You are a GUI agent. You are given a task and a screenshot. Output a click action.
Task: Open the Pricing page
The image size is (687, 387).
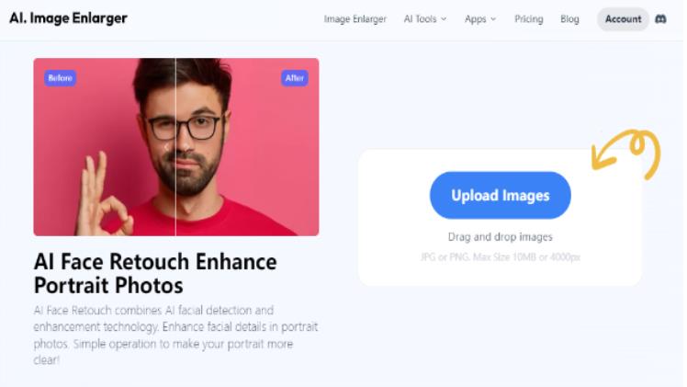(528, 19)
